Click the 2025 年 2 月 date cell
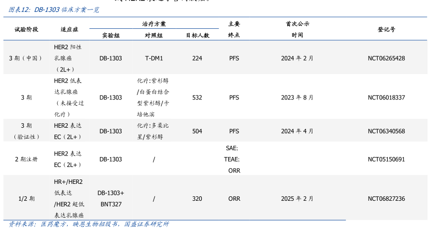Screen dimensions: 434x244 [x=297, y=198]
